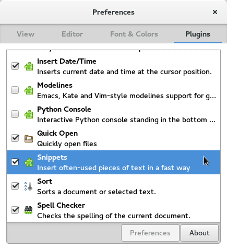Go to Font & Colors tab

pos(134,34)
